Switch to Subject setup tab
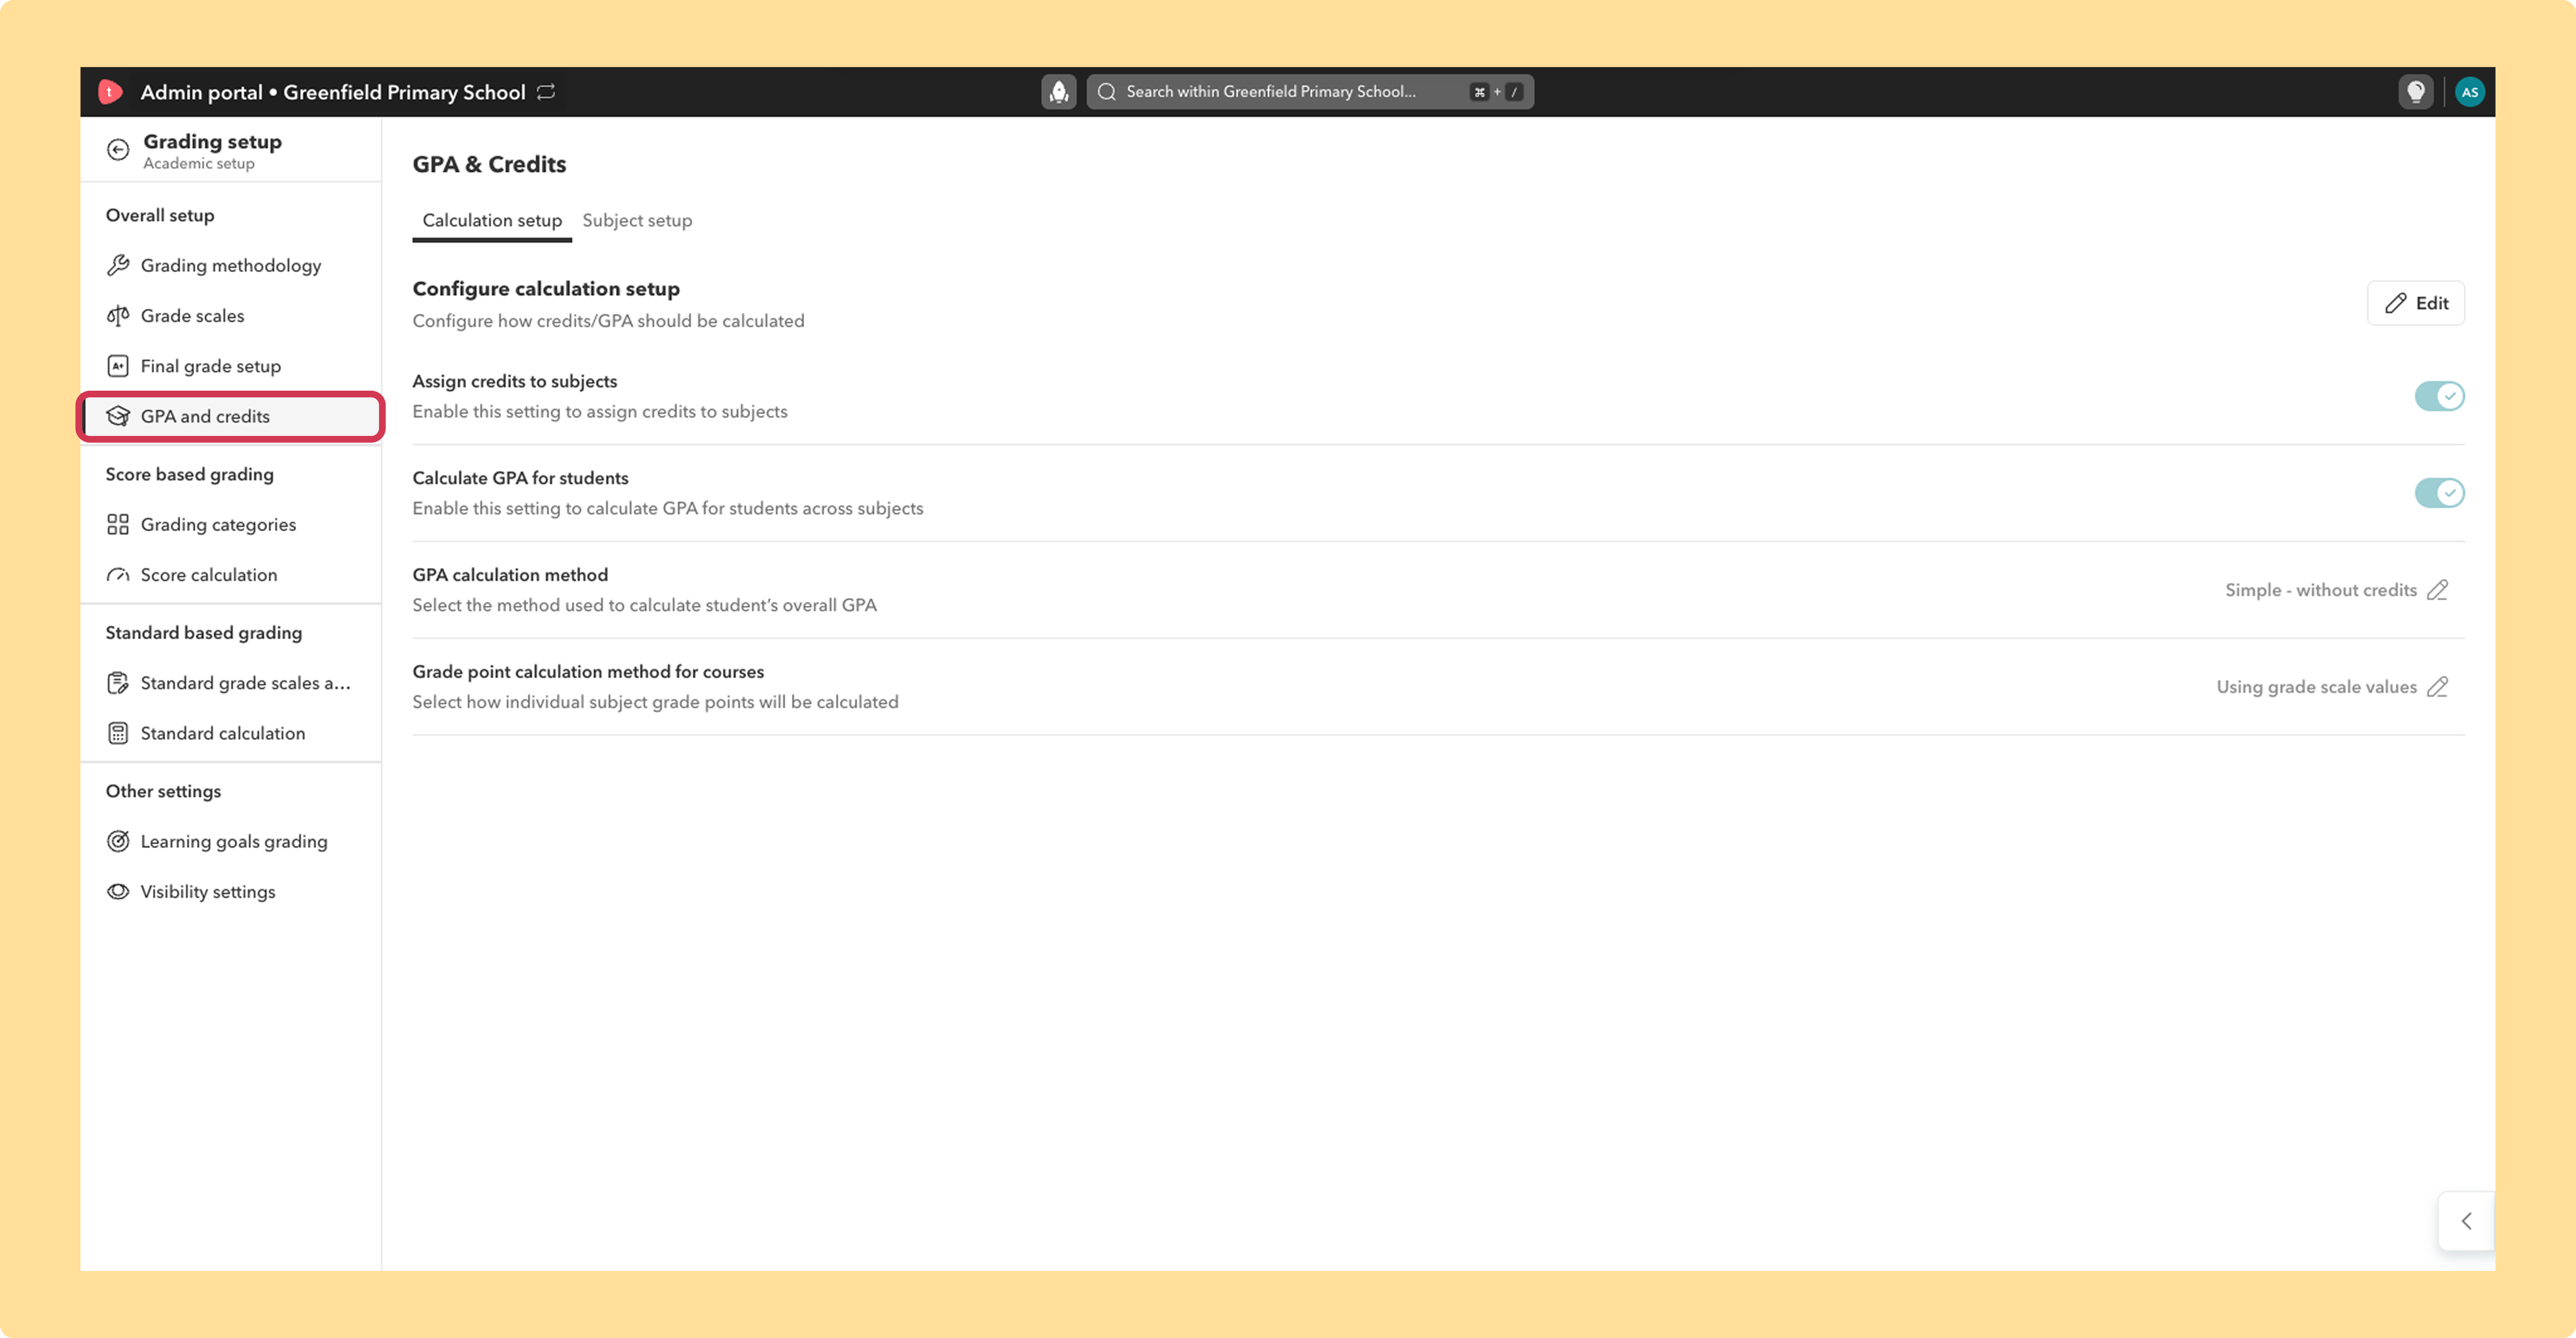 click(637, 220)
